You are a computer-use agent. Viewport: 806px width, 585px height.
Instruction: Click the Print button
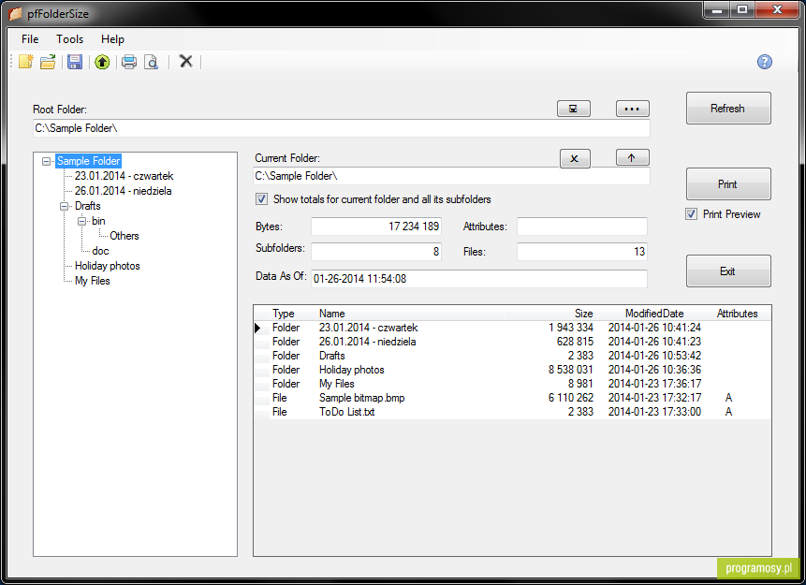pos(728,183)
